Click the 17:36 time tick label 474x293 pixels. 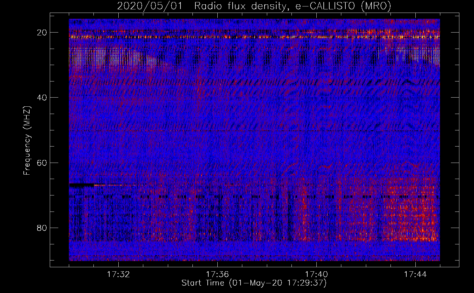(217, 275)
